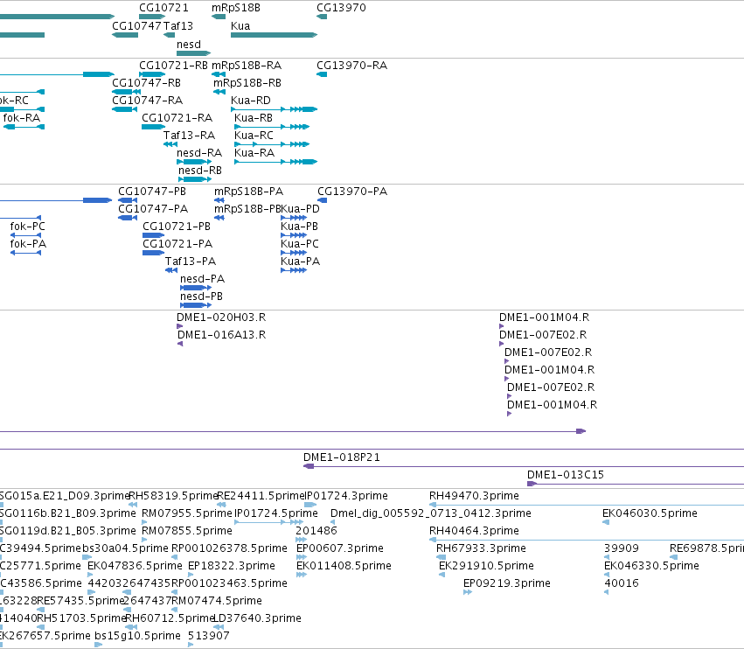Click the Taf13 gene label

click(178, 26)
